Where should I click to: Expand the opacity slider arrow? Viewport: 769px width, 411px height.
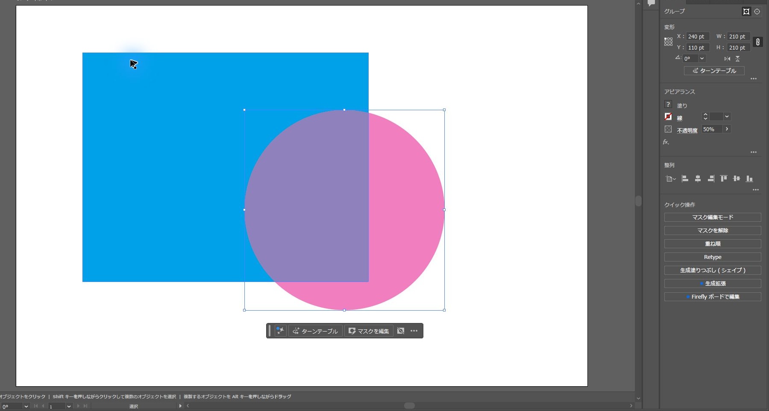tap(727, 129)
